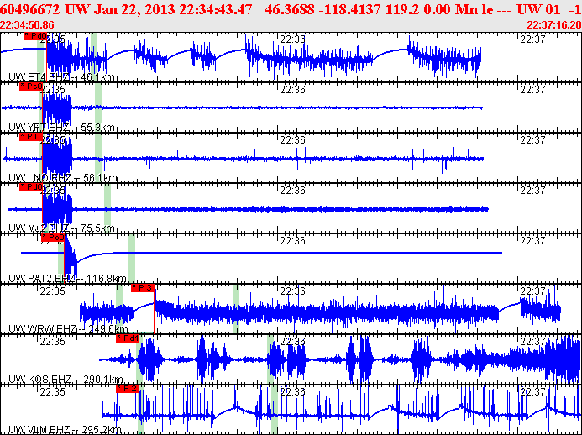Viewport: 582px width, 435px height.
Task: Click the UW ET4 EHZ 46.1km station label
Action: click(62, 77)
